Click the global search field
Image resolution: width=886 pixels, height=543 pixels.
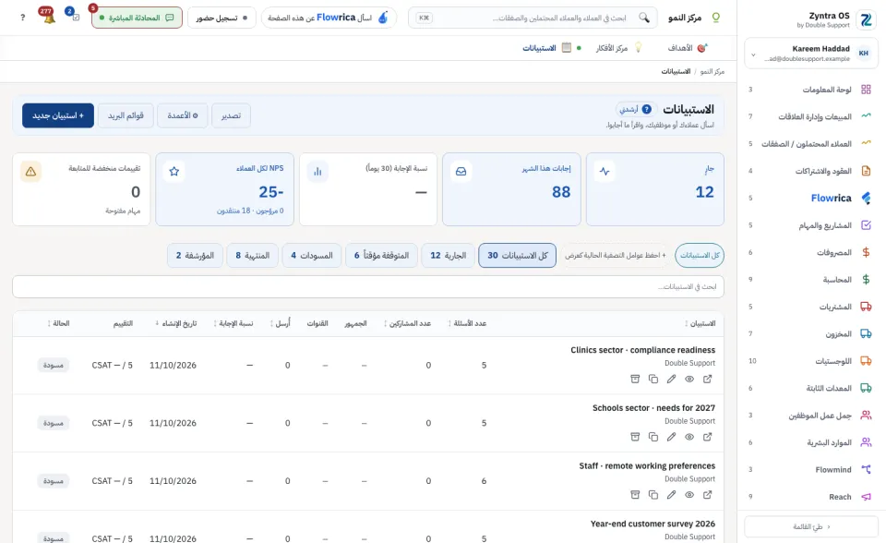pos(533,18)
